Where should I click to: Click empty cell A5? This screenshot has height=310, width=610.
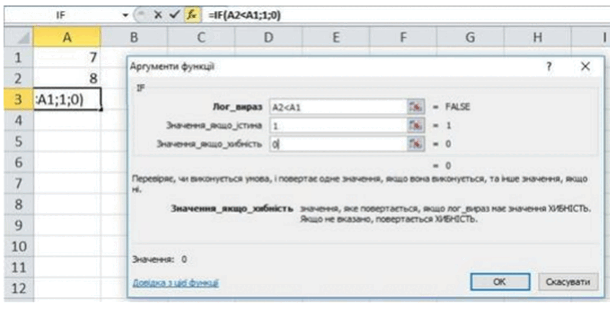click(x=67, y=142)
